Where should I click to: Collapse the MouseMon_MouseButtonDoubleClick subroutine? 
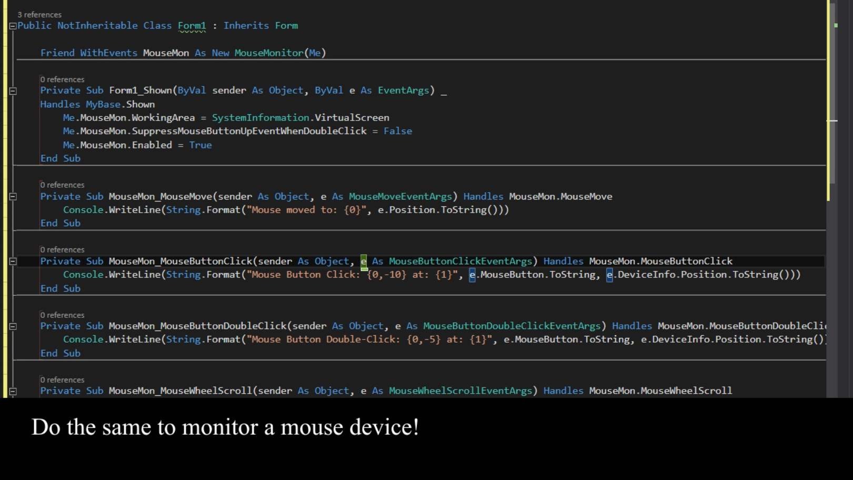[12, 325]
